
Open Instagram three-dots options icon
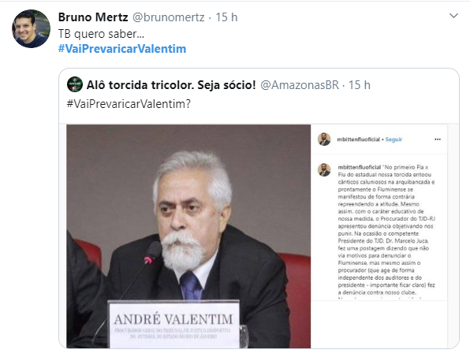point(438,139)
